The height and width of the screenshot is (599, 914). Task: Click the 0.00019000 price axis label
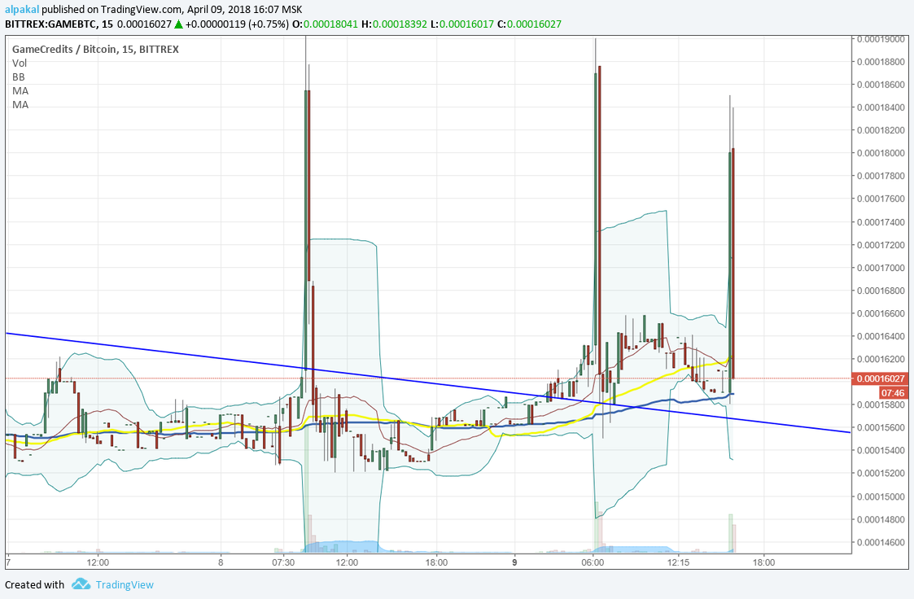pyautogui.click(x=881, y=39)
